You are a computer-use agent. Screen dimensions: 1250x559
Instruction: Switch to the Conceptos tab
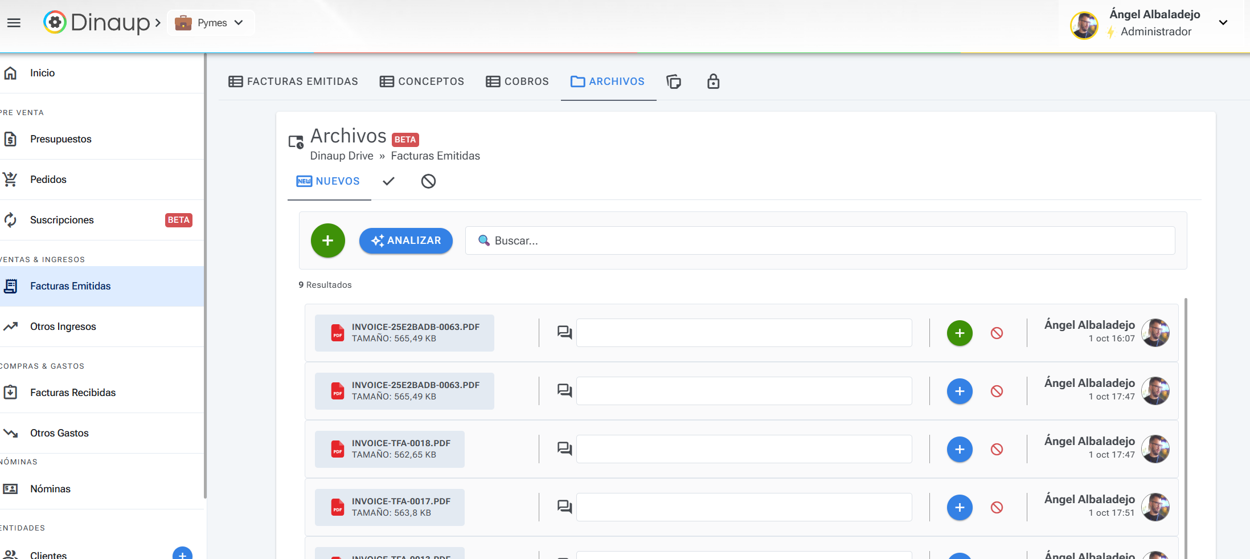pyautogui.click(x=422, y=81)
